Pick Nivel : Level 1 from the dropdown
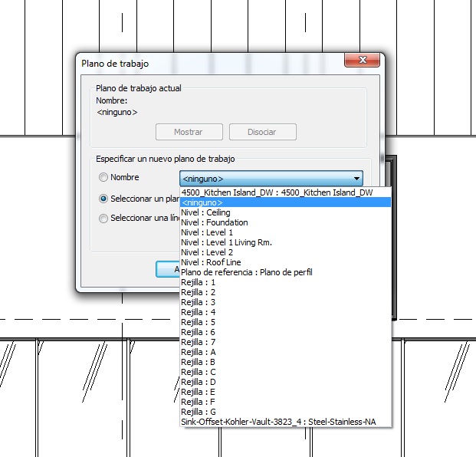476x457 pixels. click(207, 232)
